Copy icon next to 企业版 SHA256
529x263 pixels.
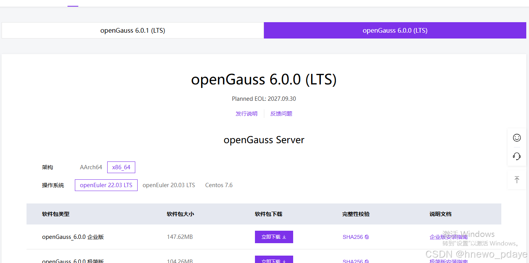(x=367, y=237)
